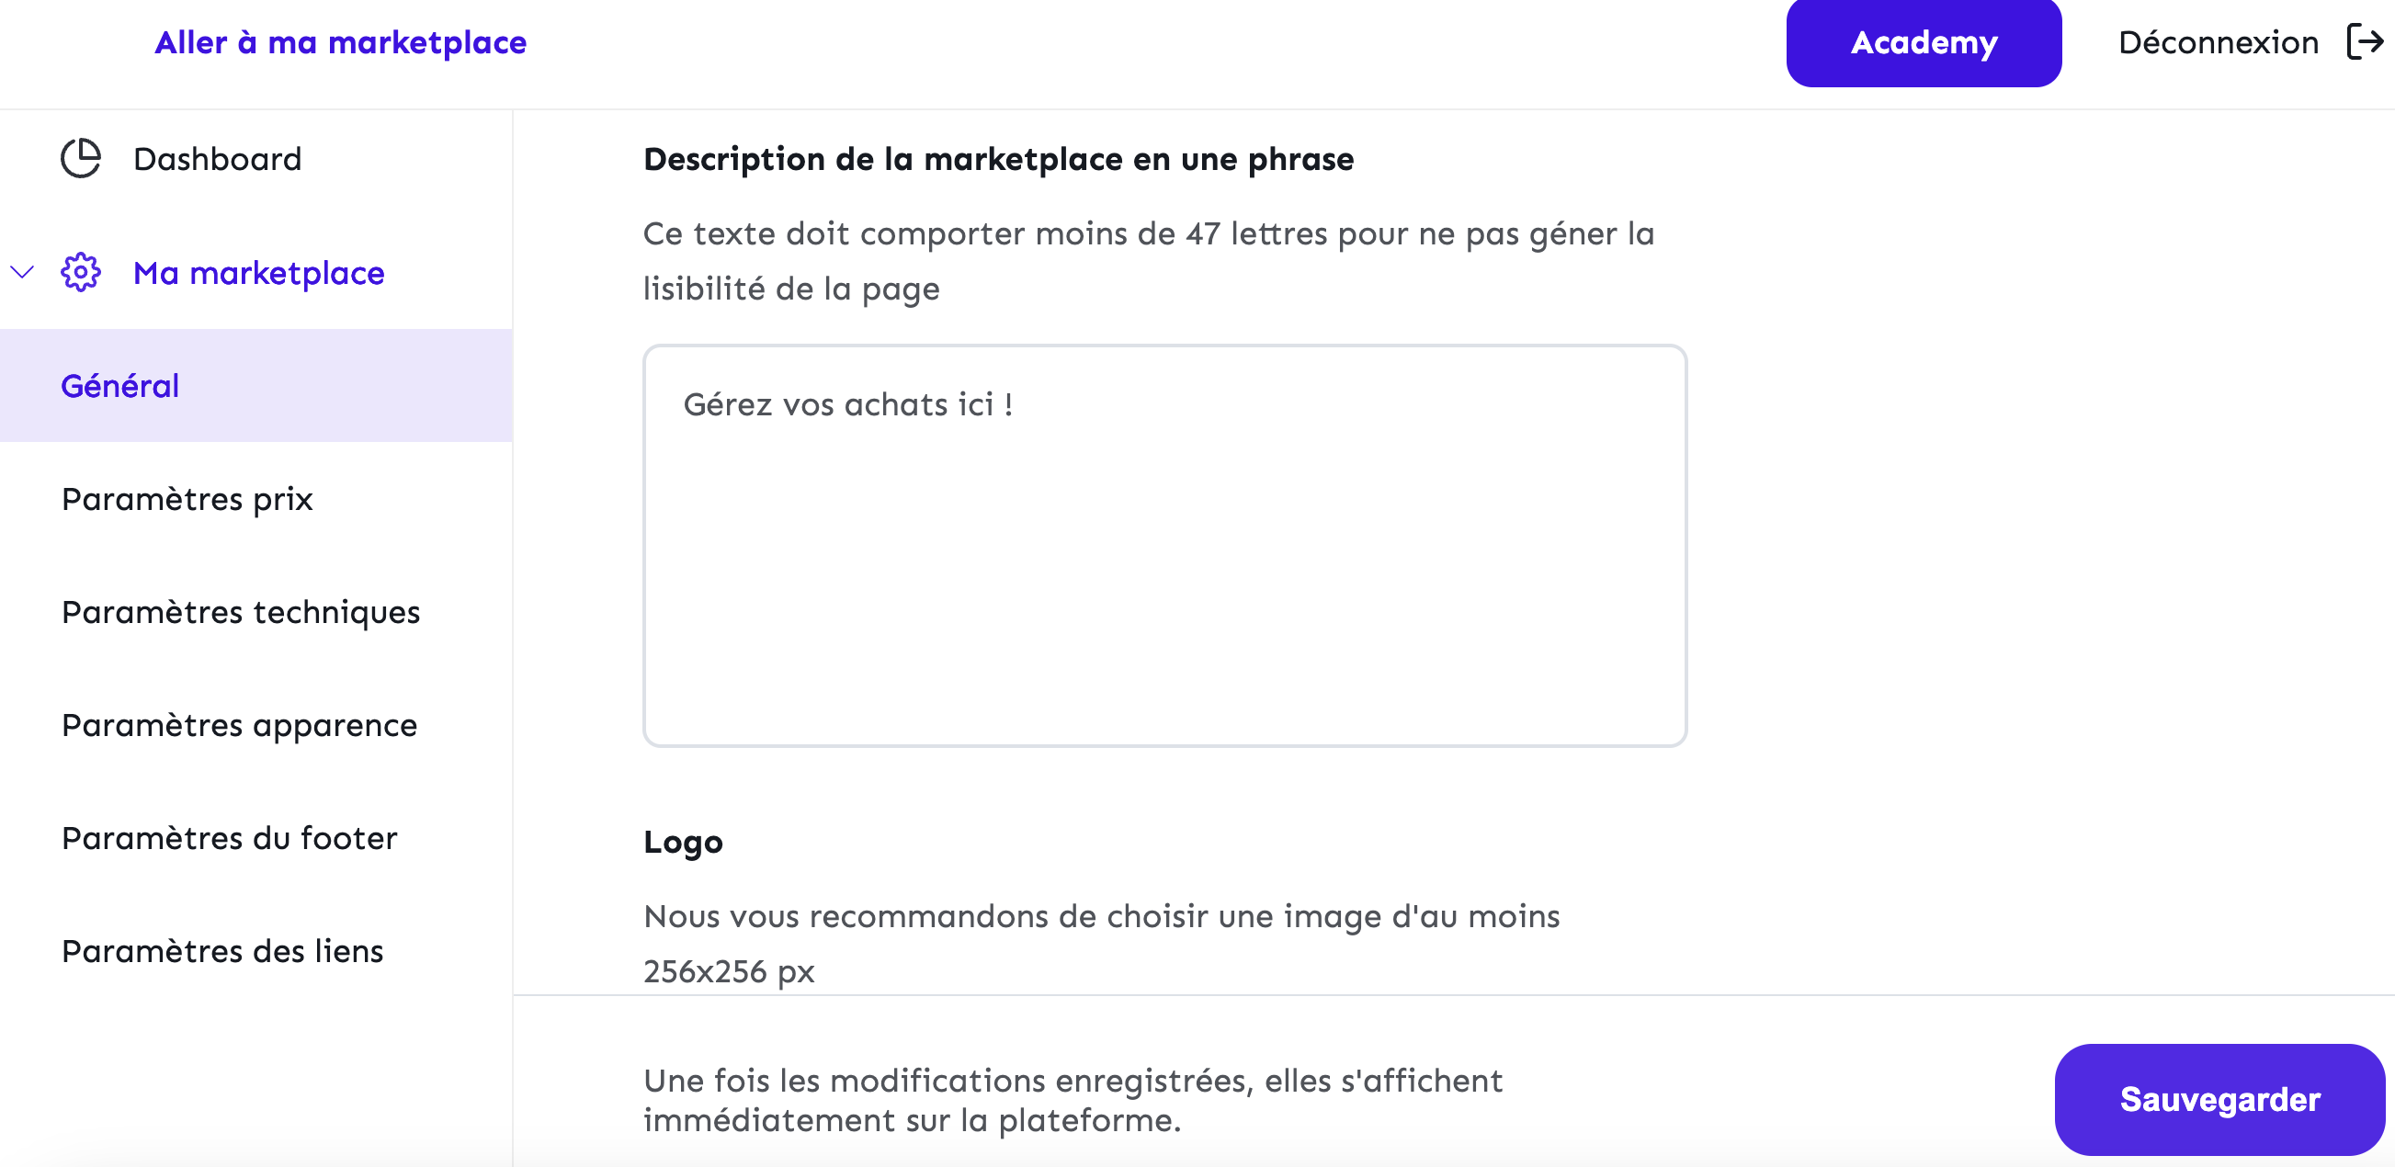Go to Paramètres prix
Screen dimensions: 2395x1167
(x=187, y=499)
